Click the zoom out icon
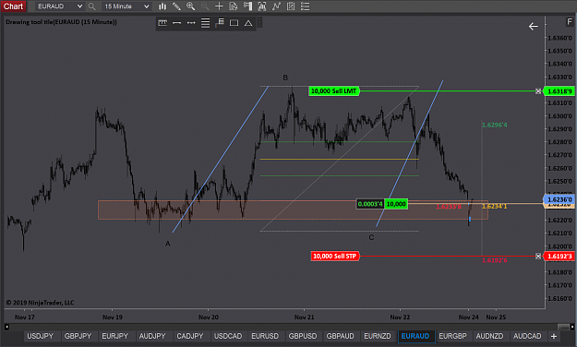This screenshot has height=347, width=577. (x=205, y=6)
